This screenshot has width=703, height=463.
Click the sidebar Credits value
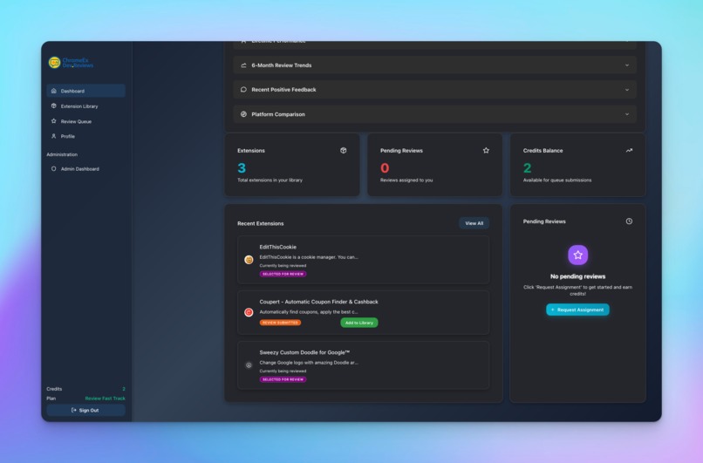coord(124,389)
